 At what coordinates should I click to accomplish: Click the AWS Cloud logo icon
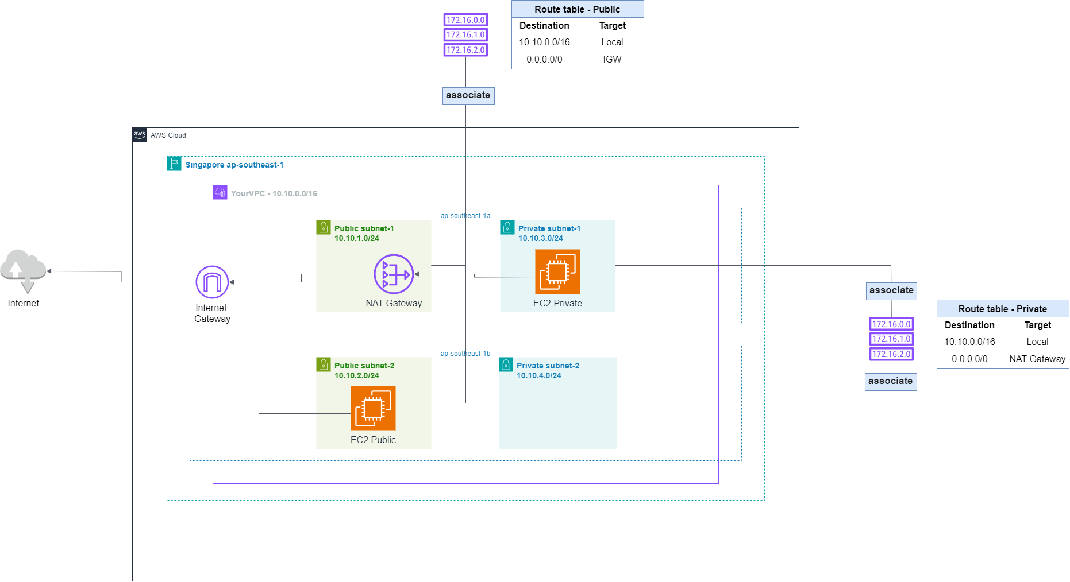coord(140,135)
